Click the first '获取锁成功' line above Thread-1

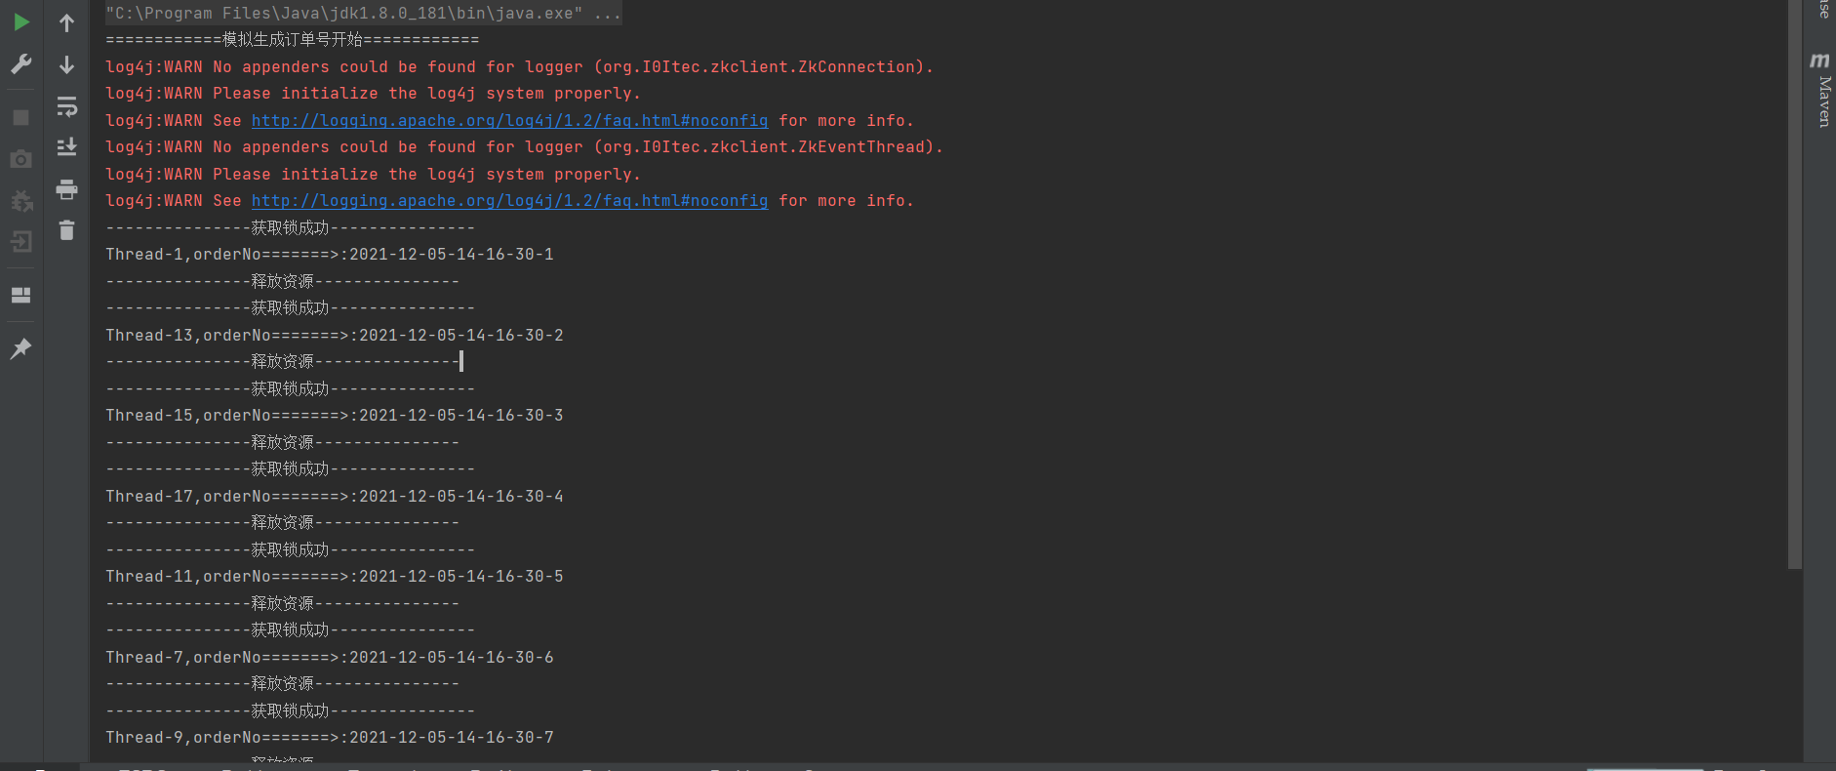pos(291,227)
